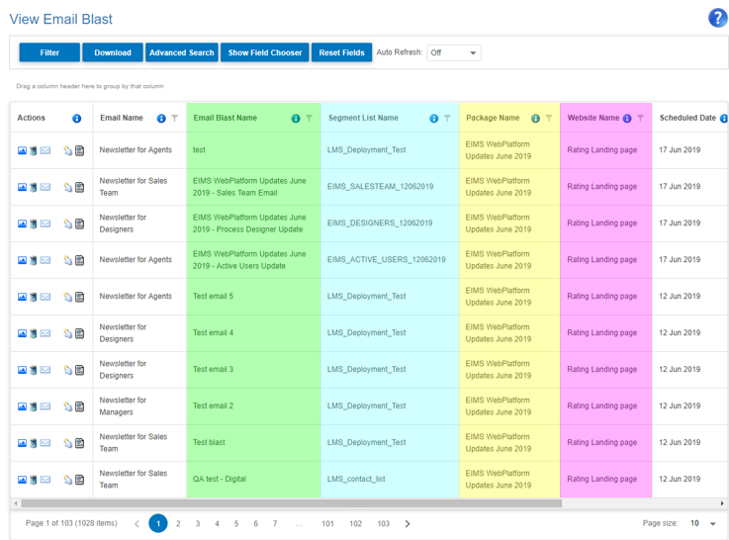The image size is (729, 540).
Task: Go to page 102
Action: tap(356, 524)
